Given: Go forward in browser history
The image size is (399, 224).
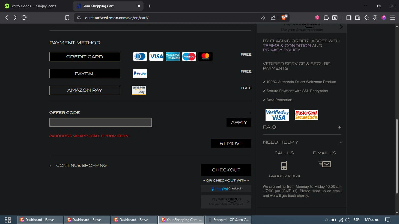Looking at the screenshot, I should tap(15, 18).
